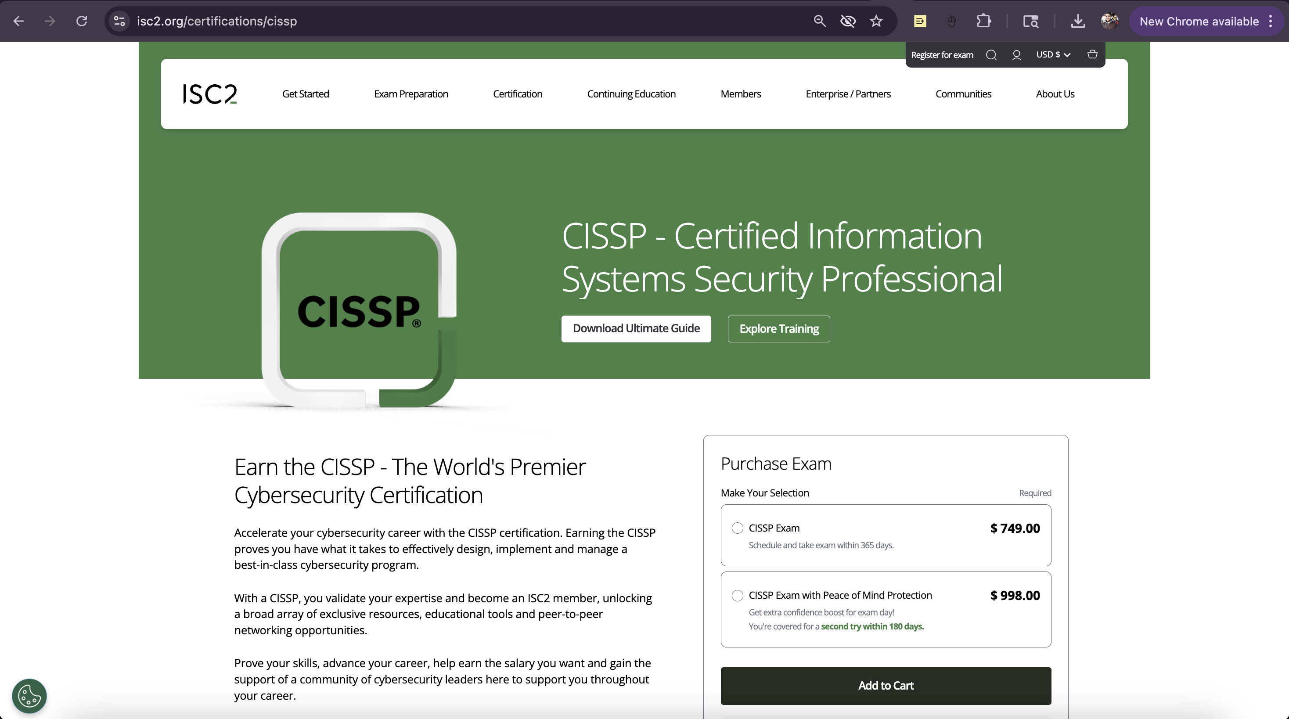Open the Chrome profile avatar
This screenshot has width=1289, height=719.
click(x=1110, y=21)
